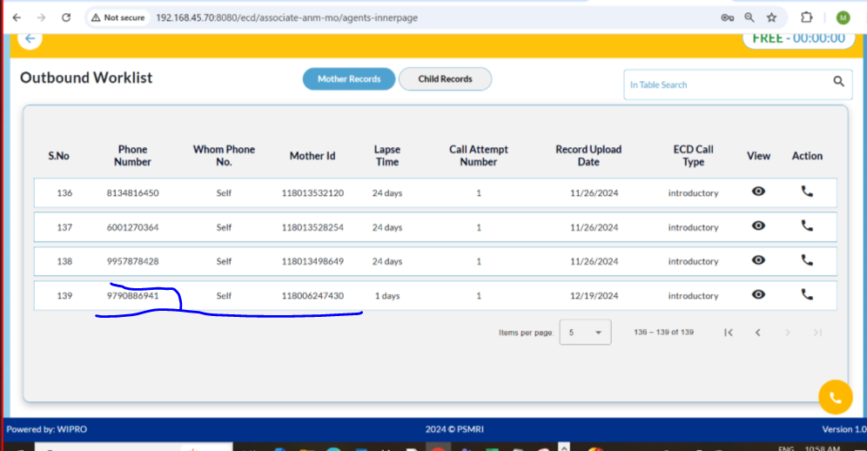Click the floating yellow phone button

835,398
